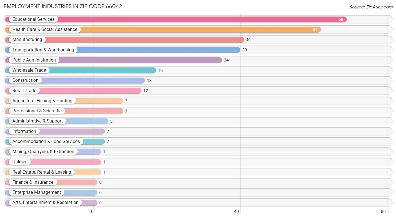Click the orange Health Care bar segment
This screenshot has width=396, height=218.
click(x=163, y=29)
